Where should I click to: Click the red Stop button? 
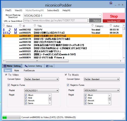114,16
